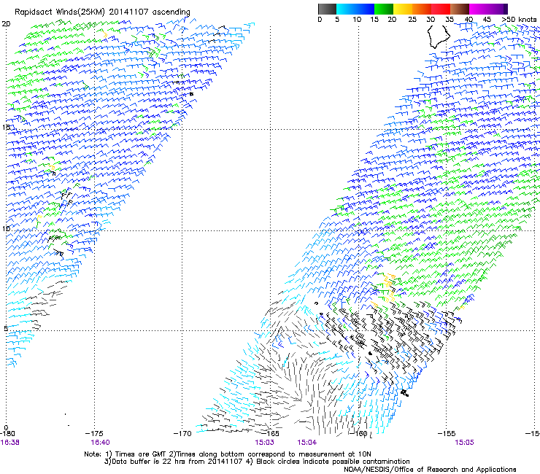Click the gray 0-5 knots legend swatch
This screenshot has height=474, width=540.
327,9
